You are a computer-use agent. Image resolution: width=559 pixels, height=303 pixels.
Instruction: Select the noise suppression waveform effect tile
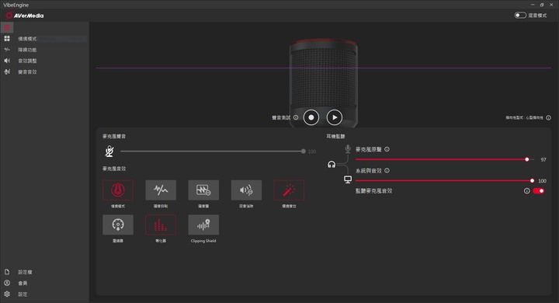point(161,190)
